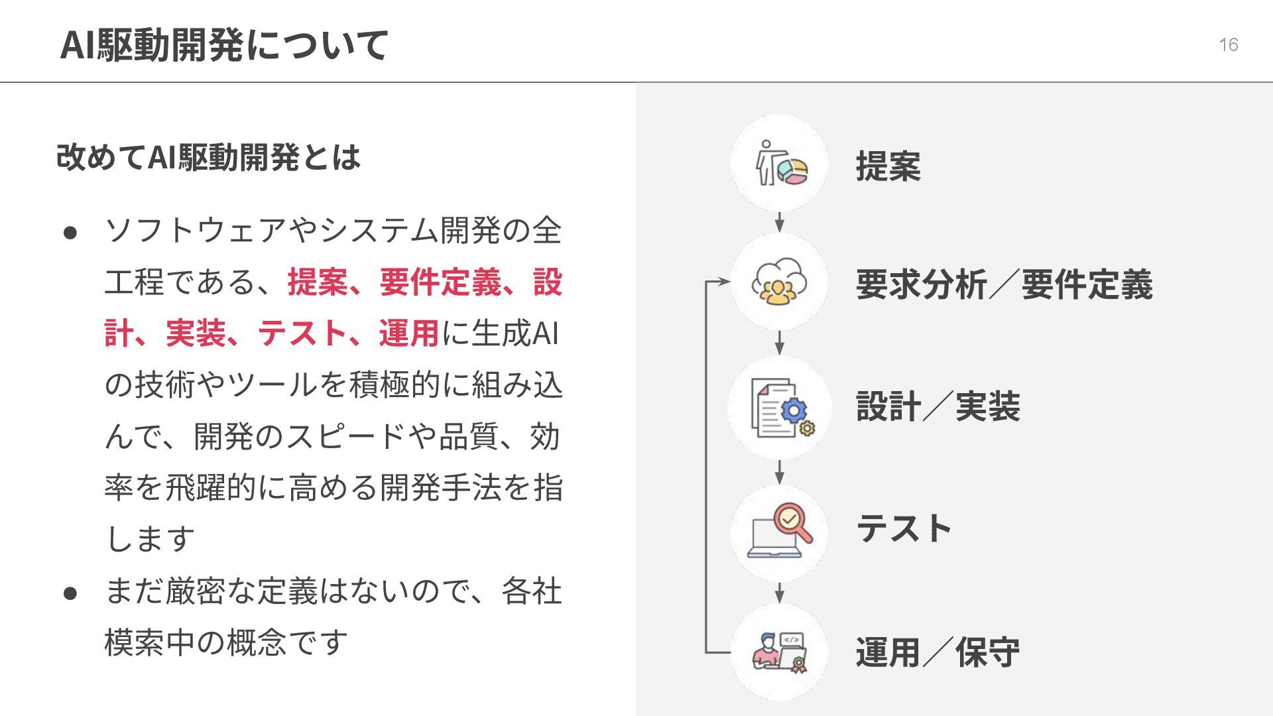Click the 設計／実装 label
The height and width of the screenshot is (716, 1273).
pyautogui.click(x=938, y=406)
